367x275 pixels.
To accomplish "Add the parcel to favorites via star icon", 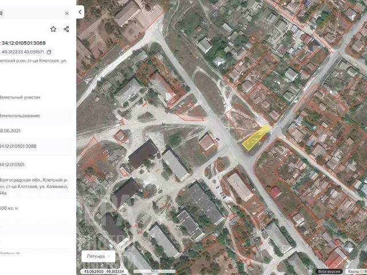I will click(53, 29).
